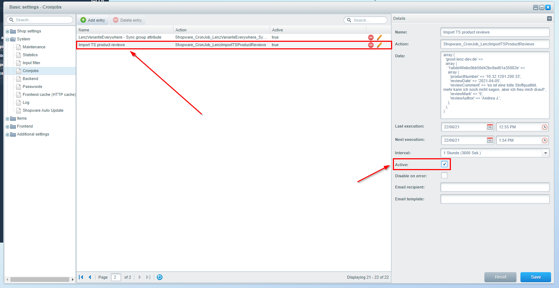This screenshot has width=559, height=288.
Task: Click the Additional settings folder label
Action: (x=33, y=134)
